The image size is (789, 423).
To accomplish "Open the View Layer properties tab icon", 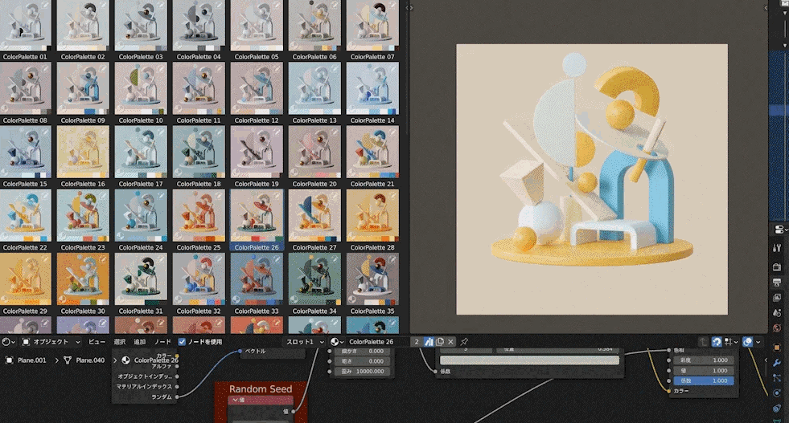I will point(777,298).
